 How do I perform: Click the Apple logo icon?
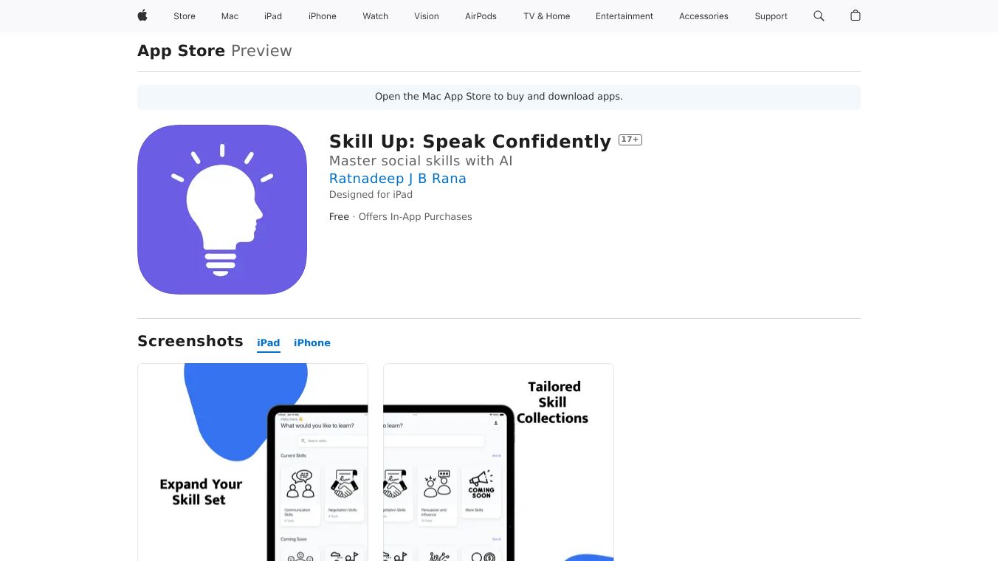[x=142, y=16]
